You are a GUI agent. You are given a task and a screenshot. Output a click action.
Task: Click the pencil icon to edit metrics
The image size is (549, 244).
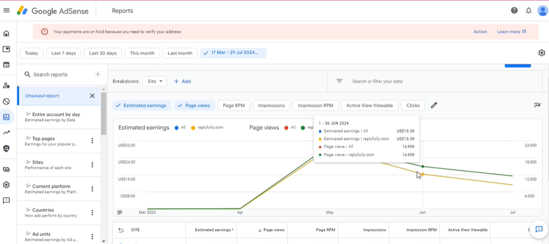pos(434,105)
